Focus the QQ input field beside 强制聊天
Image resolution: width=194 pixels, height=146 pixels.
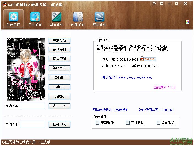pyautogui.click(x=33, y=124)
